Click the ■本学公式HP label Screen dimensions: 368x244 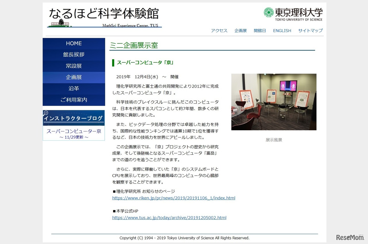coord(125,211)
